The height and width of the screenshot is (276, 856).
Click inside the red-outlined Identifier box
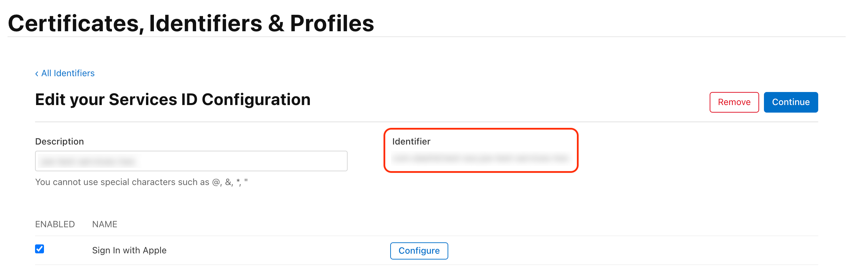click(481, 159)
